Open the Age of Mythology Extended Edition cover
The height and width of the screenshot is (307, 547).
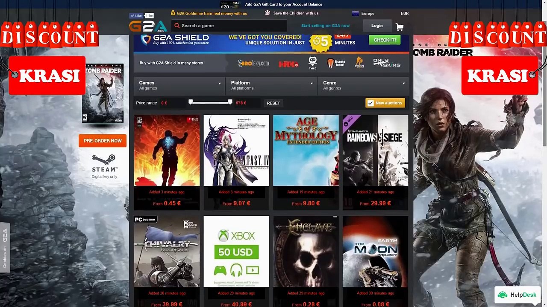pyautogui.click(x=306, y=151)
